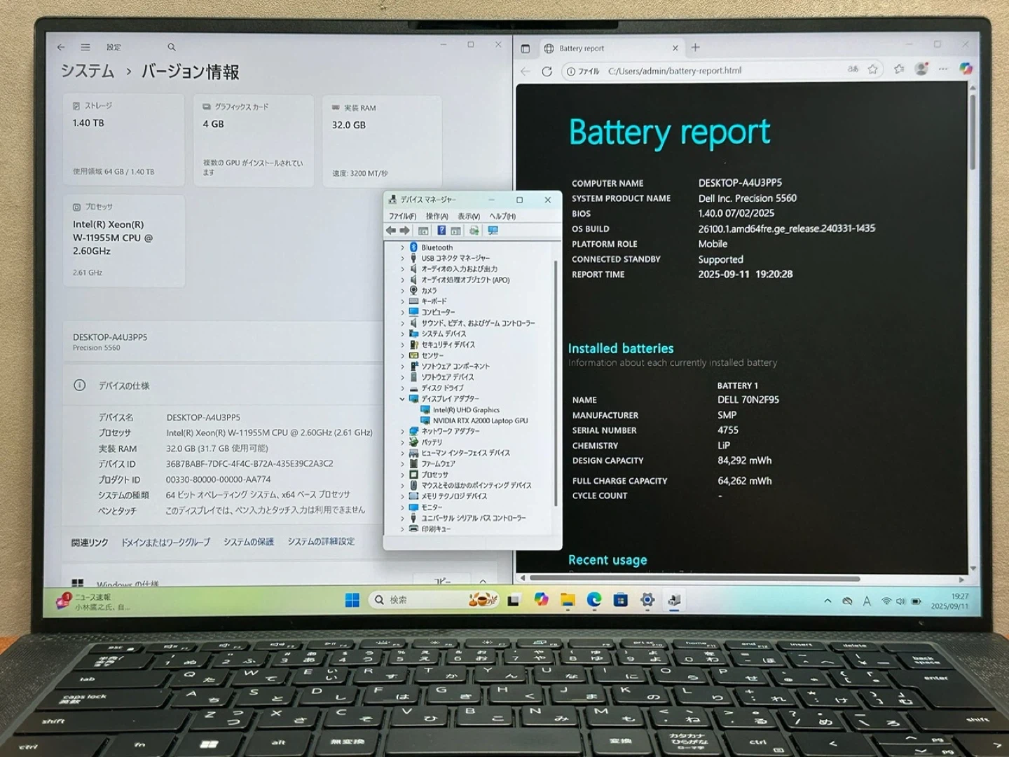
Task: Expand the バッテリ node
Action: click(402, 442)
